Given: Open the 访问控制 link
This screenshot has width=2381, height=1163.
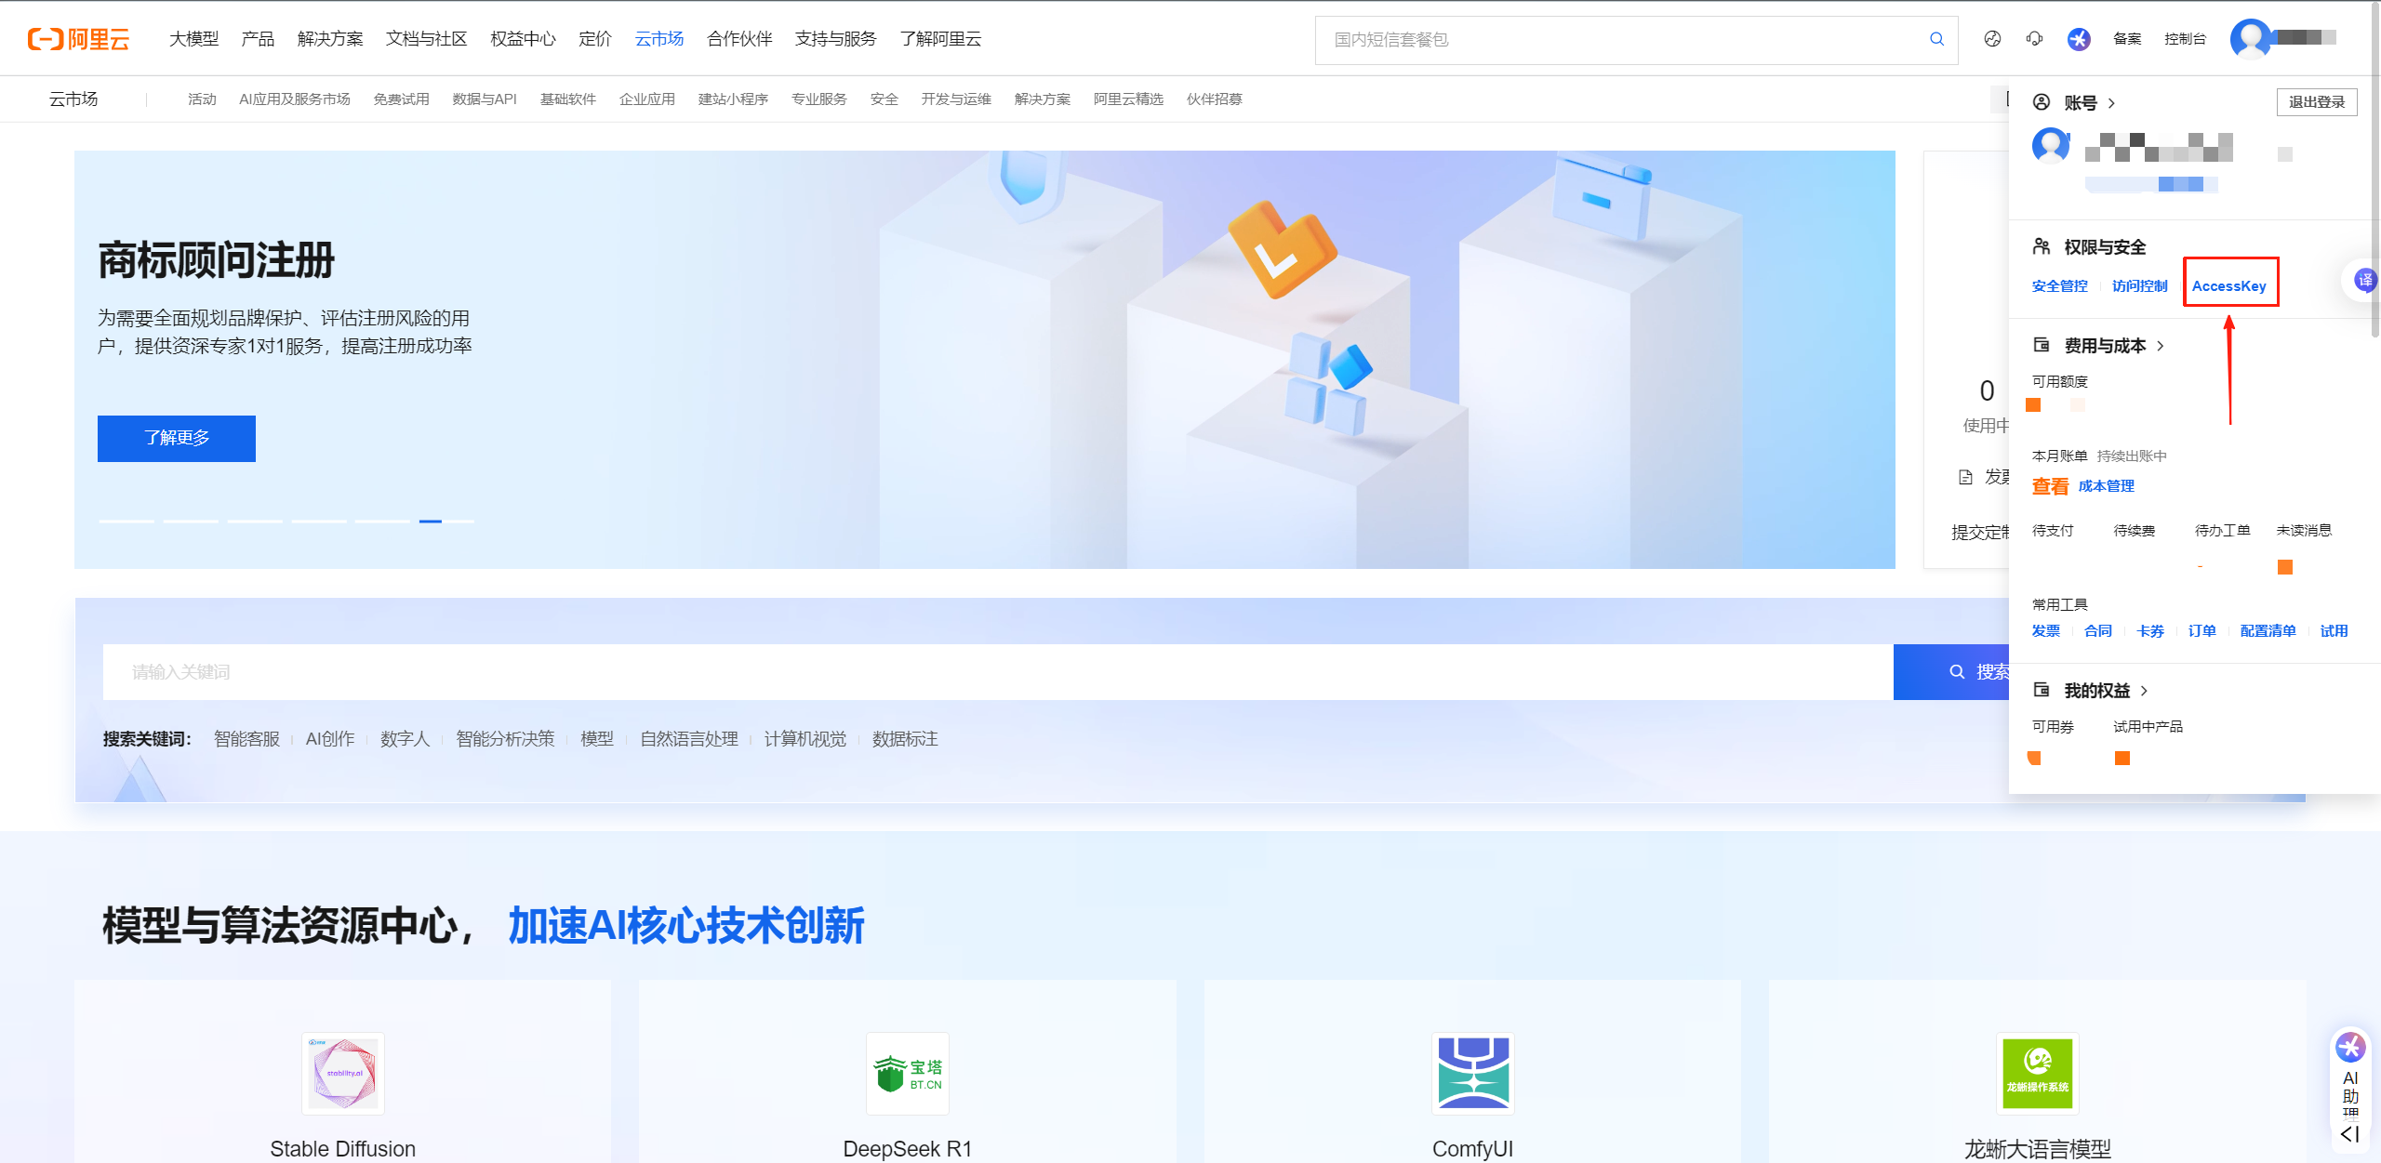Looking at the screenshot, I should point(2139,286).
